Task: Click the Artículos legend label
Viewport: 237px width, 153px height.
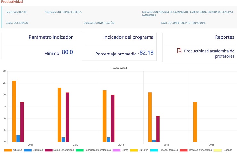Action: pos(18,150)
